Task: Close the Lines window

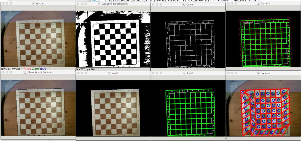Action: [153, 73]
